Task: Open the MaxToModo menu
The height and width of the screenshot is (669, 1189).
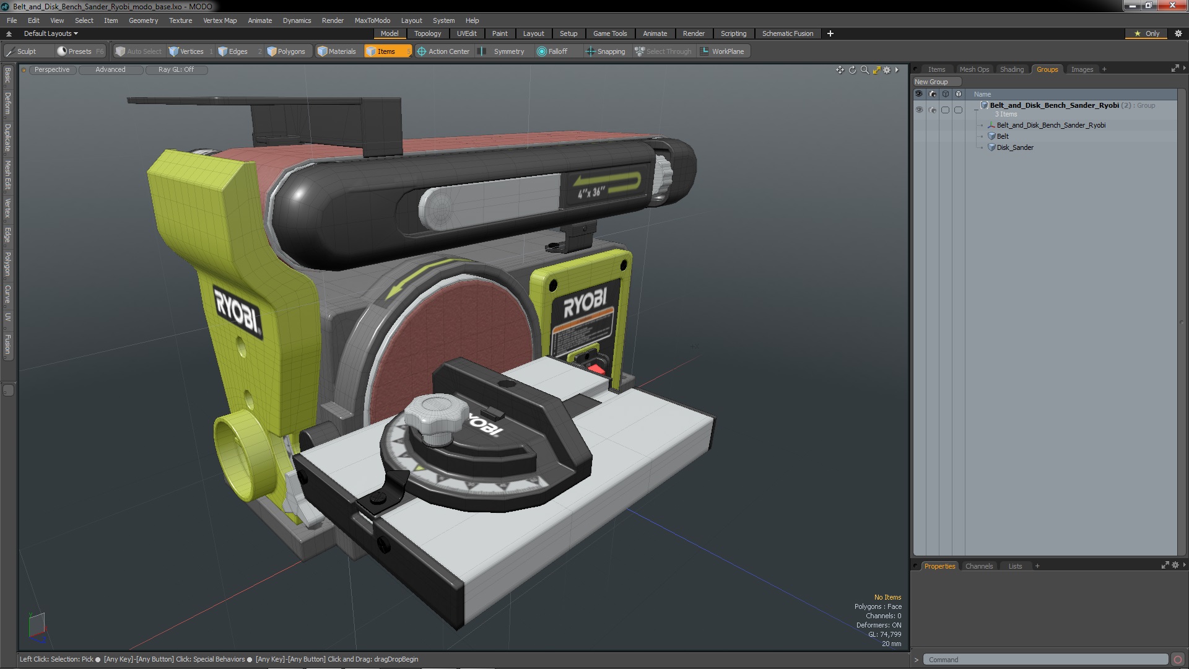Action: coord(372,20)
